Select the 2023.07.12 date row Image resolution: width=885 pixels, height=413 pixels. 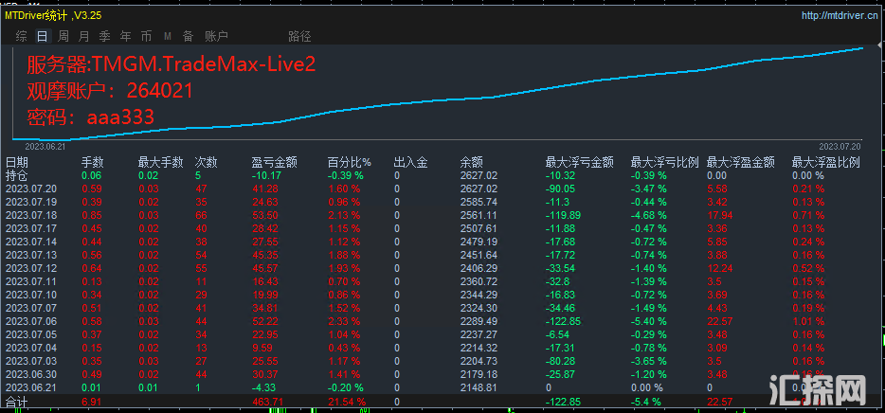tap(442, 268)
